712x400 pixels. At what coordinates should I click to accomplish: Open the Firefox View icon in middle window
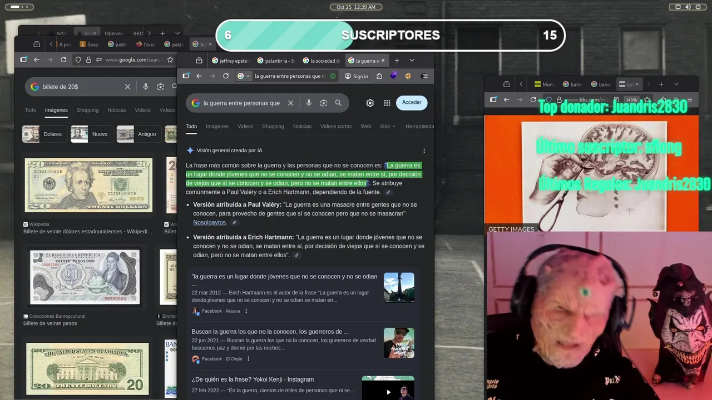coord(199,61)
